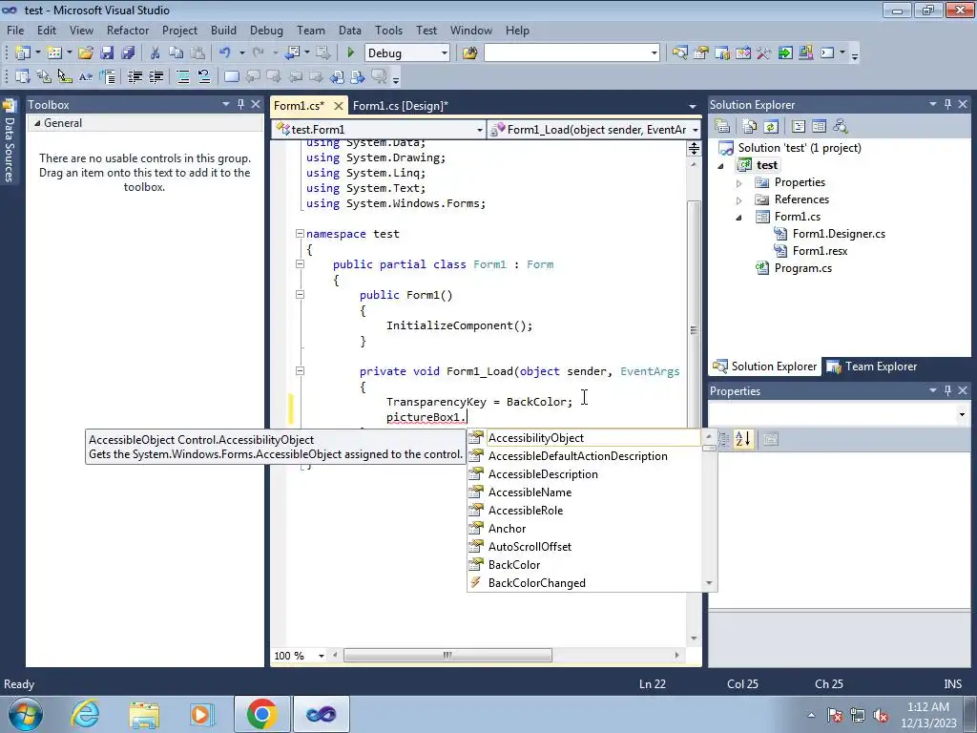Viewport: 977px width, 733px height.
Task: Open the test.Form1 class dropdown
Action: pos(479,130)
